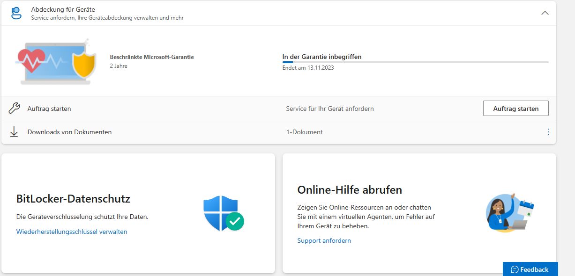
Task: Click Die Geräteverschlüsselung schützt Ihre Daten text
Action: point(82,217)
